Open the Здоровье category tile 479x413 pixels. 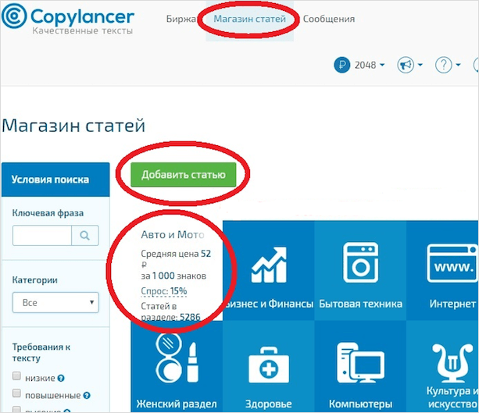pyautogui.click(x=269, y=368)
